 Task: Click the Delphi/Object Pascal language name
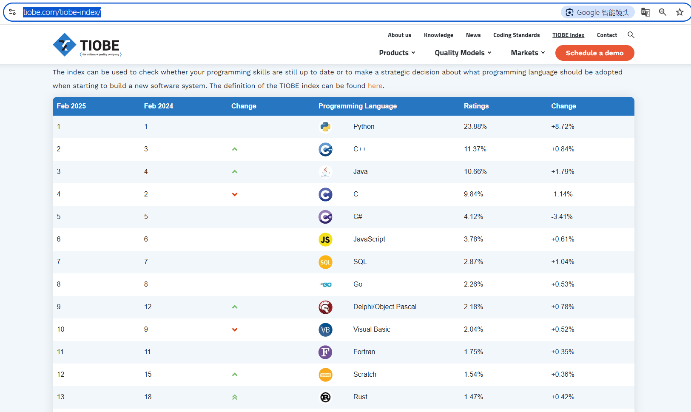(x=385, y=307)
